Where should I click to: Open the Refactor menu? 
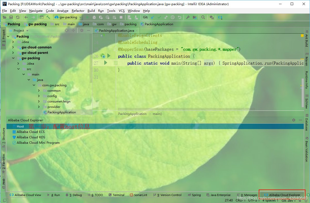point(78,11)
